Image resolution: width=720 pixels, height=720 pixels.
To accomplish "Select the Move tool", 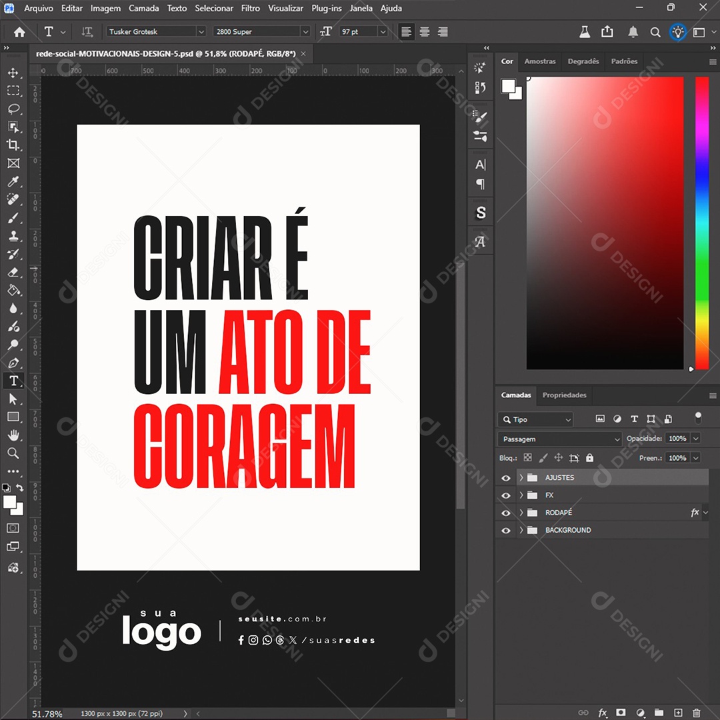I will click(x=13, y=73).
